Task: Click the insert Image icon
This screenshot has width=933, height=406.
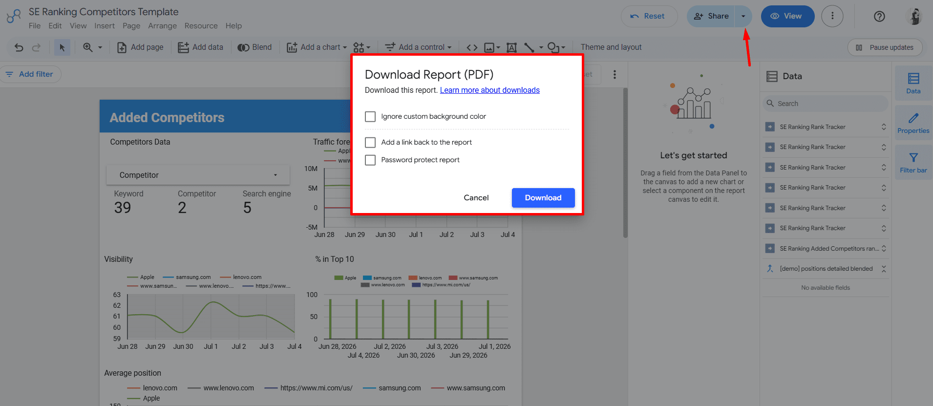Action: 489,47
